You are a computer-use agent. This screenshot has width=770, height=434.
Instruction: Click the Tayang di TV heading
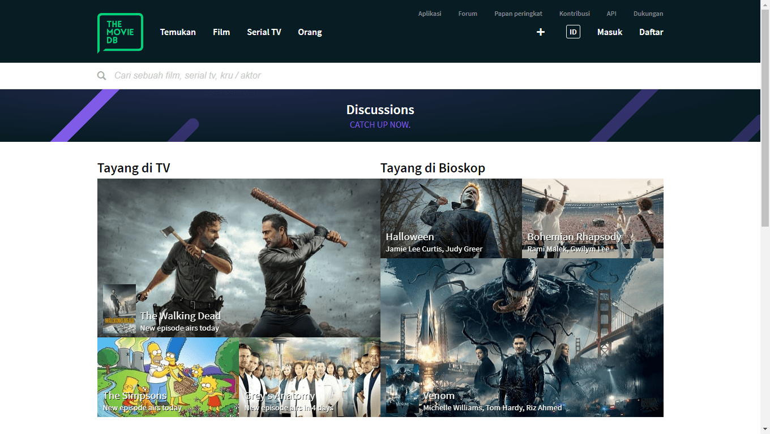(x=134, y=168)
